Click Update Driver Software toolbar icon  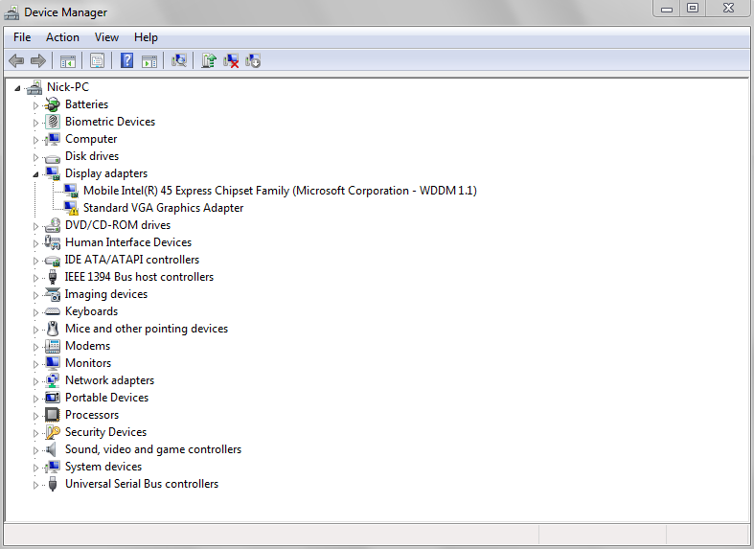click(x=209, y=60)
